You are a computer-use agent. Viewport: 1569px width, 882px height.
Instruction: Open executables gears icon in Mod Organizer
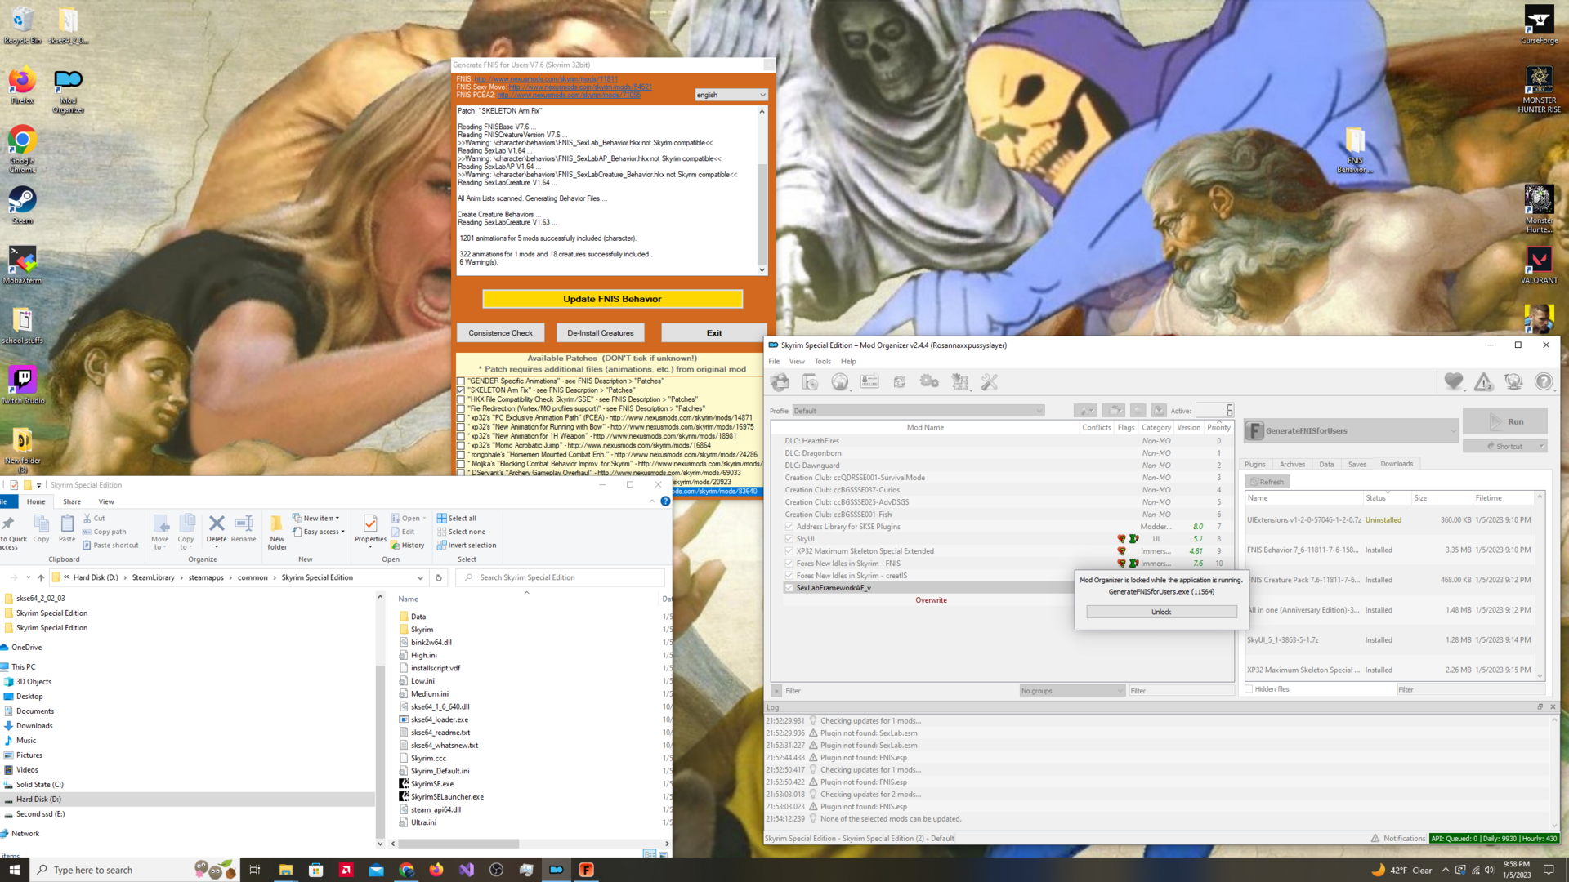930,381
